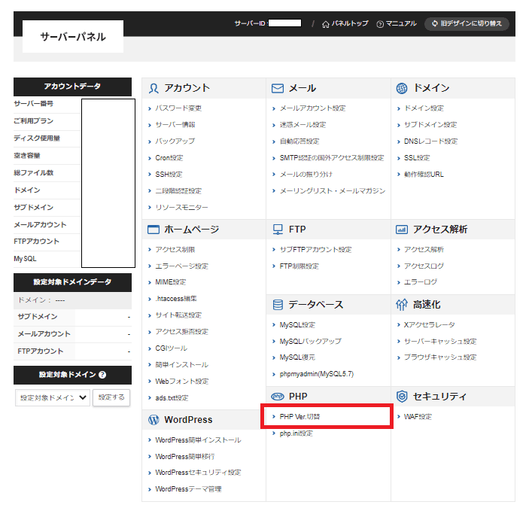Open MySQL設定
This screenshot has width=529, height=511.
coord(297,325)
